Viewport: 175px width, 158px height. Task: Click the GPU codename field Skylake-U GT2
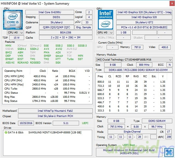144,22
